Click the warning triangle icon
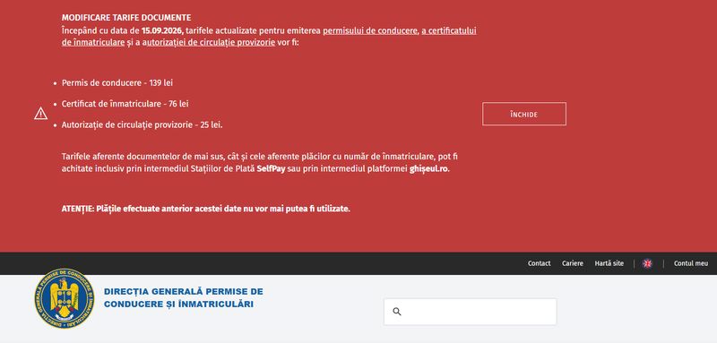The height and width of the screenshot is (343, 717). click(x=40, y=114)
